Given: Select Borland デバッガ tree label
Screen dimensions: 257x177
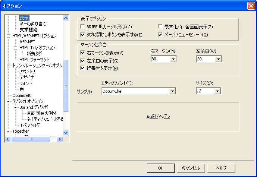Looking at the screenshot, I should pos(34,107).
